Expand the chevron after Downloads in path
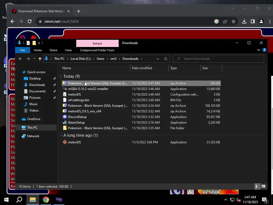273x205 pixels. pyautogui.click(x=141, y=59)
